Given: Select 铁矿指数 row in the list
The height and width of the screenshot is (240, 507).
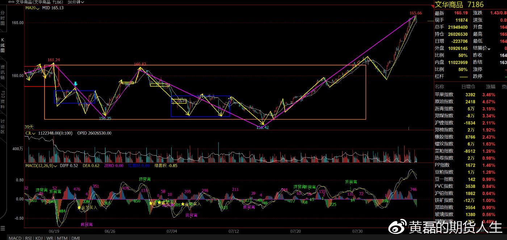Looking at the screenshot, I should [x=470, y=201].
